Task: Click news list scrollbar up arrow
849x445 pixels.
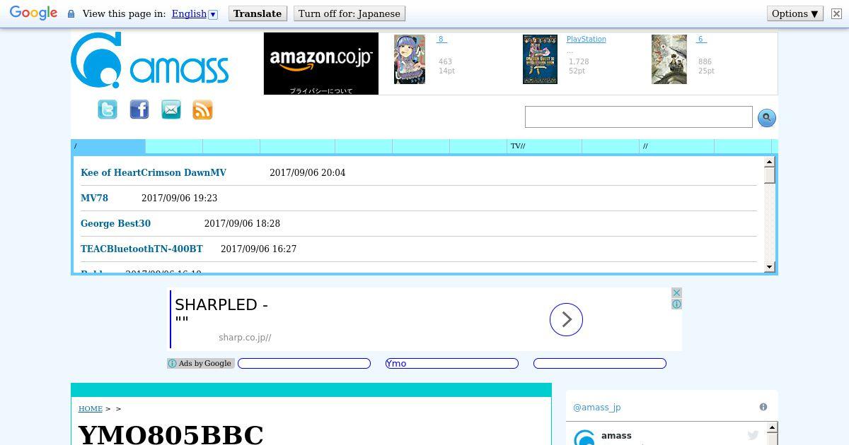Action: (770, 162)
